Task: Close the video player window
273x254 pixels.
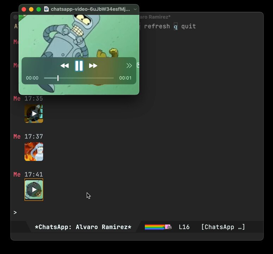Action: (24, 9)
